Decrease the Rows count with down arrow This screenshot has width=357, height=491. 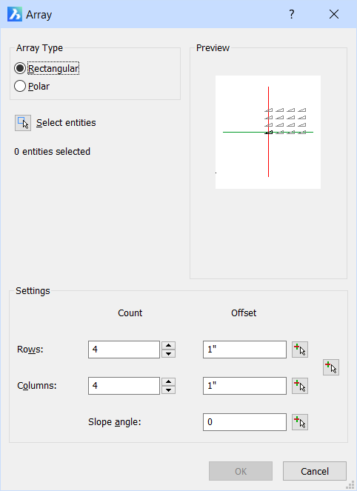(x=168, y=354)
